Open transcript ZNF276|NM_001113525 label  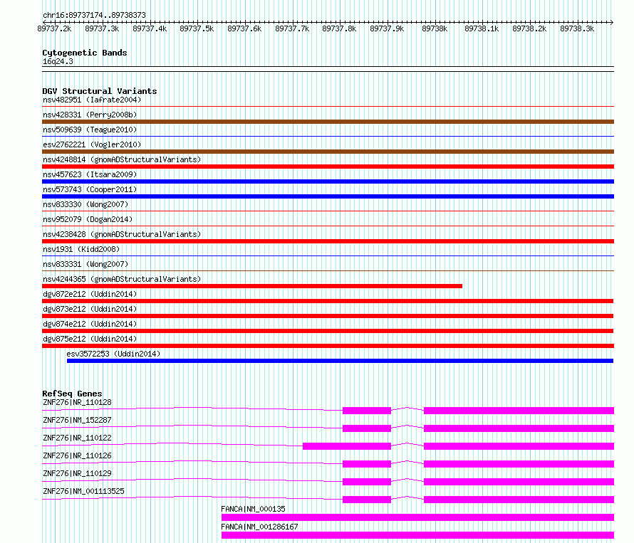83,491
